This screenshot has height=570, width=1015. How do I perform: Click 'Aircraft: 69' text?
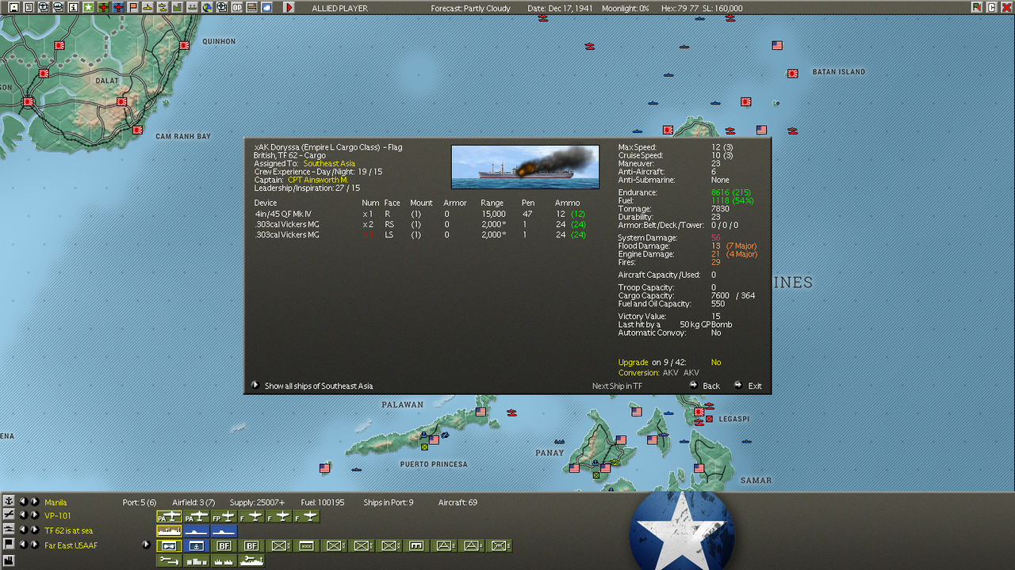458,502
